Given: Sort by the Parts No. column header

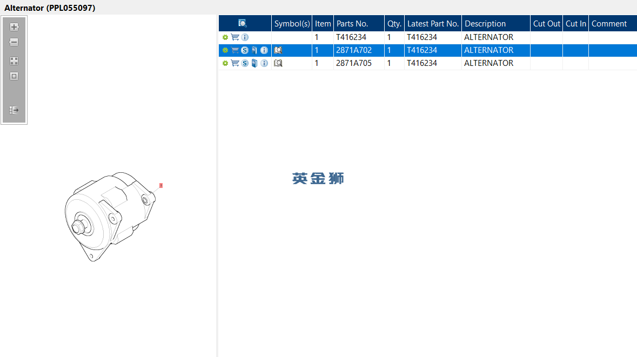Looking at the screenshot, I should (359, 24).
